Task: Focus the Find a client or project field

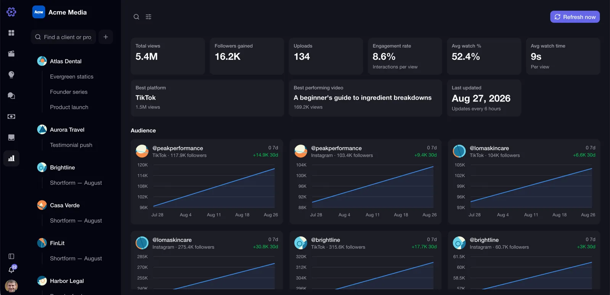Action: [x=63, y=37]
